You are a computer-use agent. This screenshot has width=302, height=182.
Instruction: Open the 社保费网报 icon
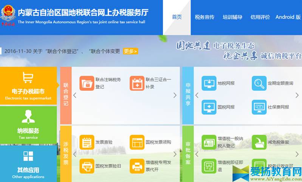click(259, 107)
